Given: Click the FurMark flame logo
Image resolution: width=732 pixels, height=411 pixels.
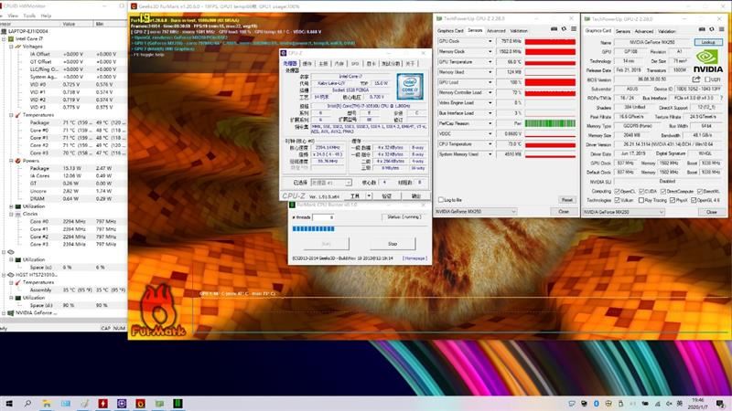Looking at the screenshot, I should (x=157, y=310).
